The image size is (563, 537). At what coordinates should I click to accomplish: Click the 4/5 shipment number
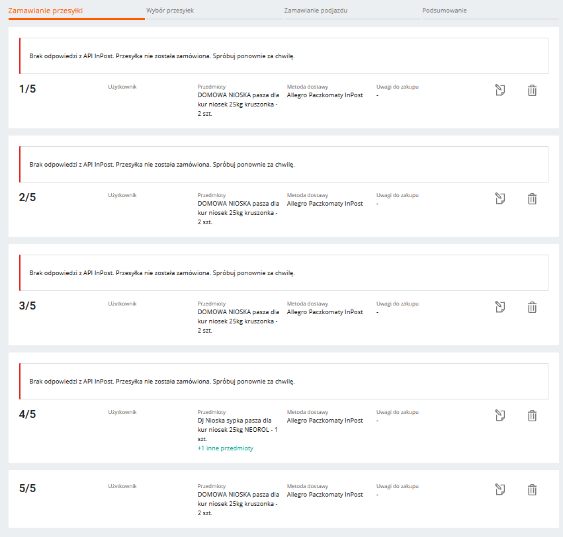tap(27, 414)
